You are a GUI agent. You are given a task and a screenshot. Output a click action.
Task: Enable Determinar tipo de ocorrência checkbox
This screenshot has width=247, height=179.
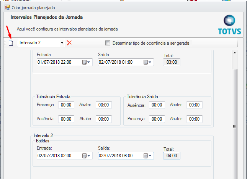coord(108,43)
